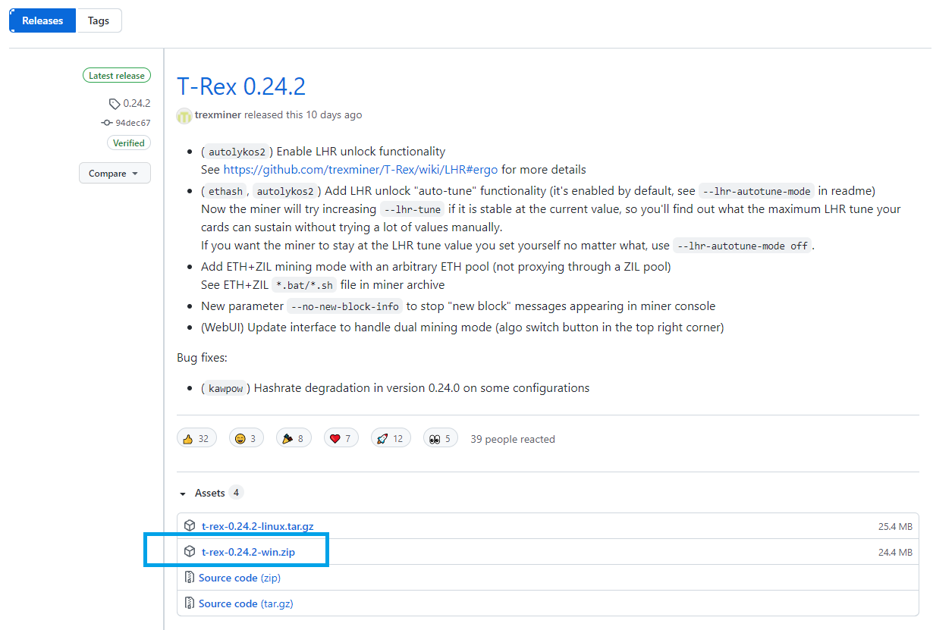Open the T-Rex 0.24.2 release title
933x630 pixels.
point(241,86)
